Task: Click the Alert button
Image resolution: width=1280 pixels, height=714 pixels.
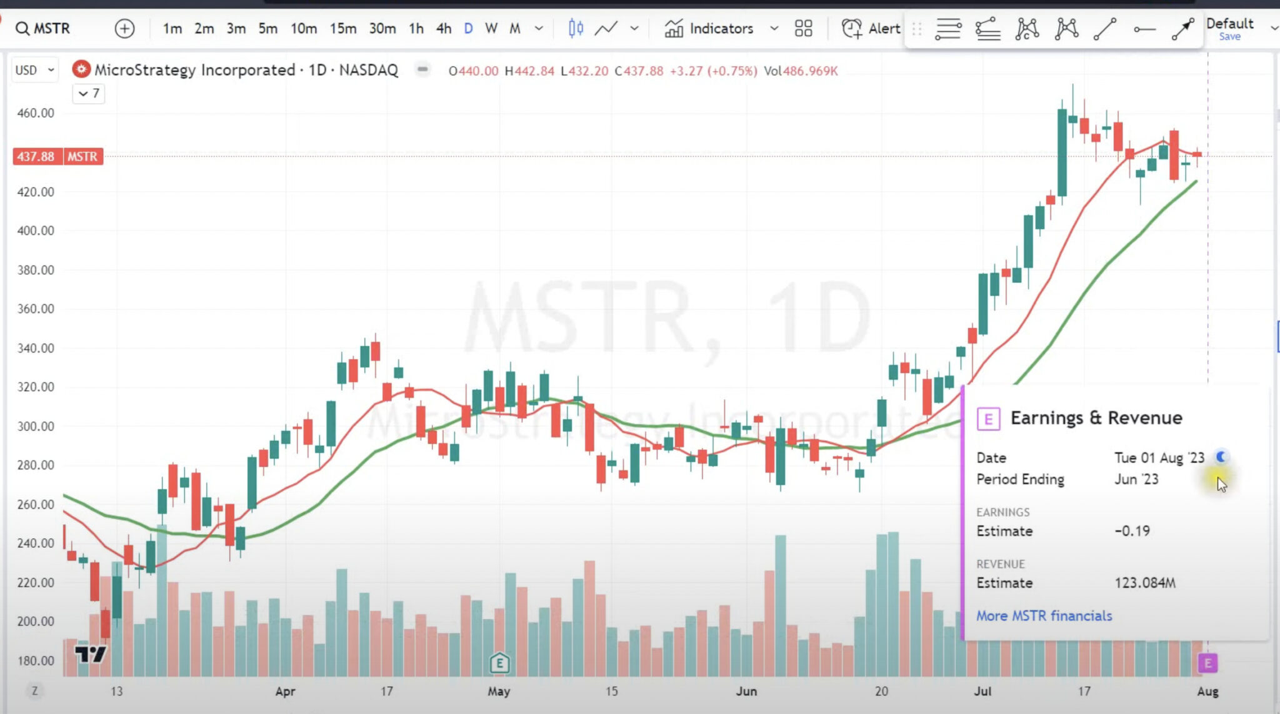Action: [x=871, y=28]
